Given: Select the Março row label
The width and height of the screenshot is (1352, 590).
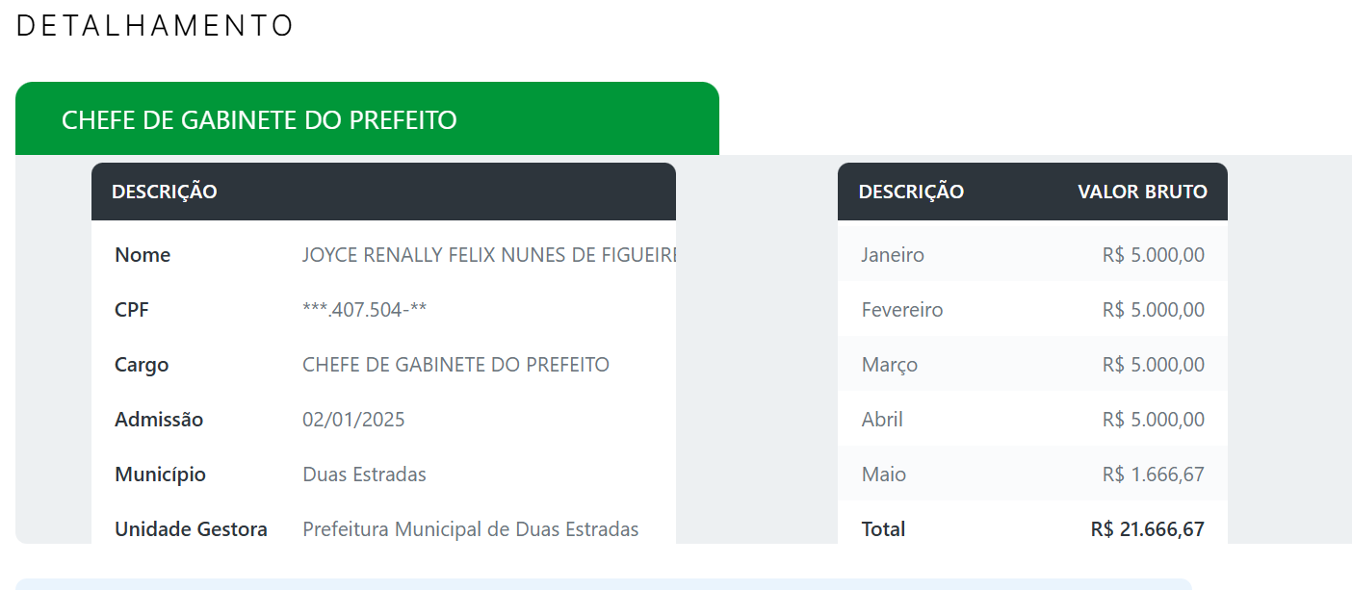Looking at the screenshot, I should coord(890,365).
